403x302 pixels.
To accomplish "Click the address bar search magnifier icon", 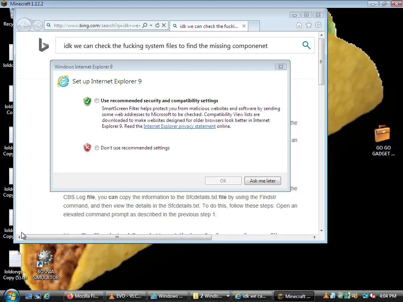I will pos(145,25).
